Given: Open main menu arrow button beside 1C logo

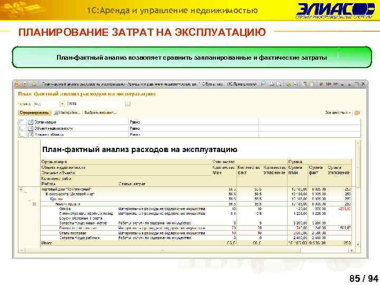Looking at the screenshot, I should pos(25,84).
